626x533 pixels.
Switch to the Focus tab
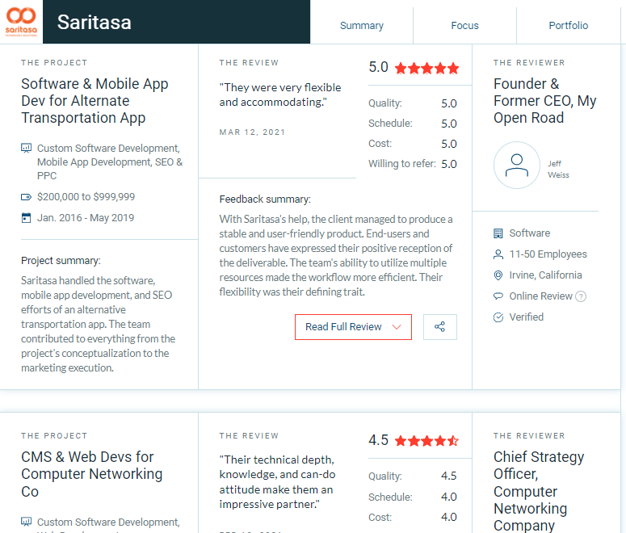coord(464,26)
